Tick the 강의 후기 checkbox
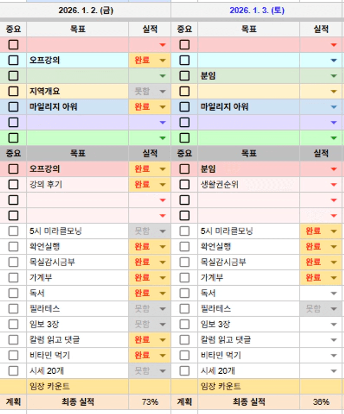344x414 pixels. [x=13, y=184]
